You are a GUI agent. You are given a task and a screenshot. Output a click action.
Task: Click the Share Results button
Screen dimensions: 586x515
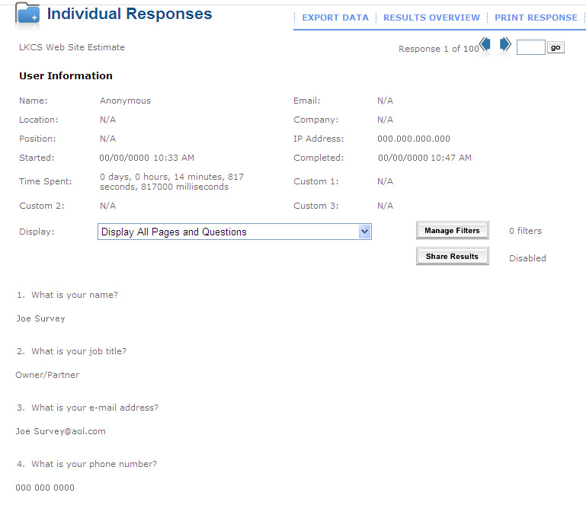[x=452, y=257]
